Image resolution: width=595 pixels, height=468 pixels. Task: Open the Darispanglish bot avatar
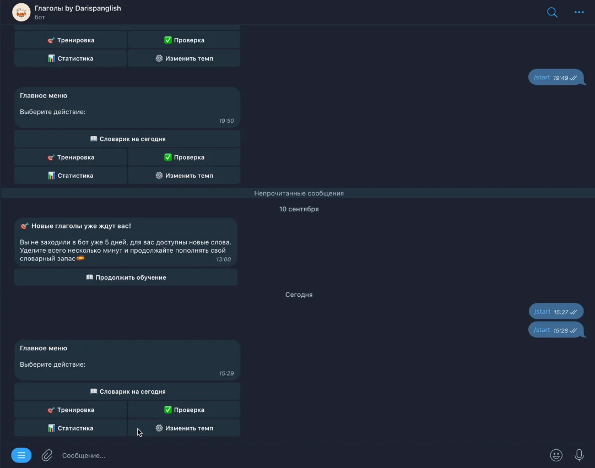click(21, 12)
